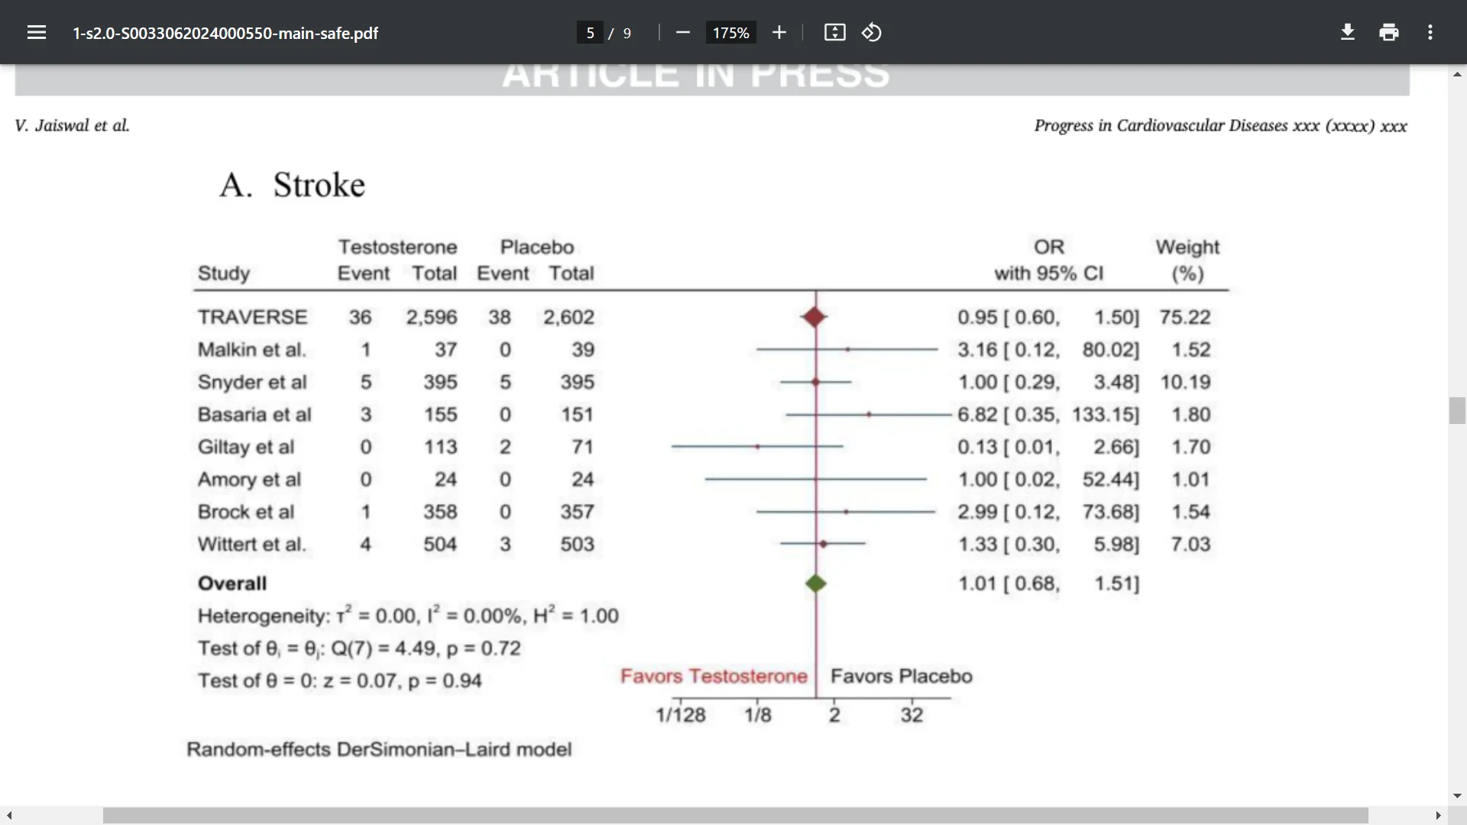
Task: Click the 2,596 testosterone total cell
Action: click(432, 317)
